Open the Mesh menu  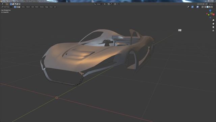pyautogui.click(x=37, y=7)
